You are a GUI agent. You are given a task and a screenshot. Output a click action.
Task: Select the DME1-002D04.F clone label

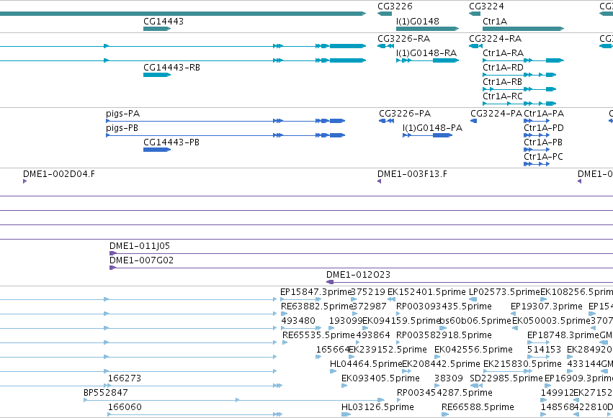tap(59, 174)
